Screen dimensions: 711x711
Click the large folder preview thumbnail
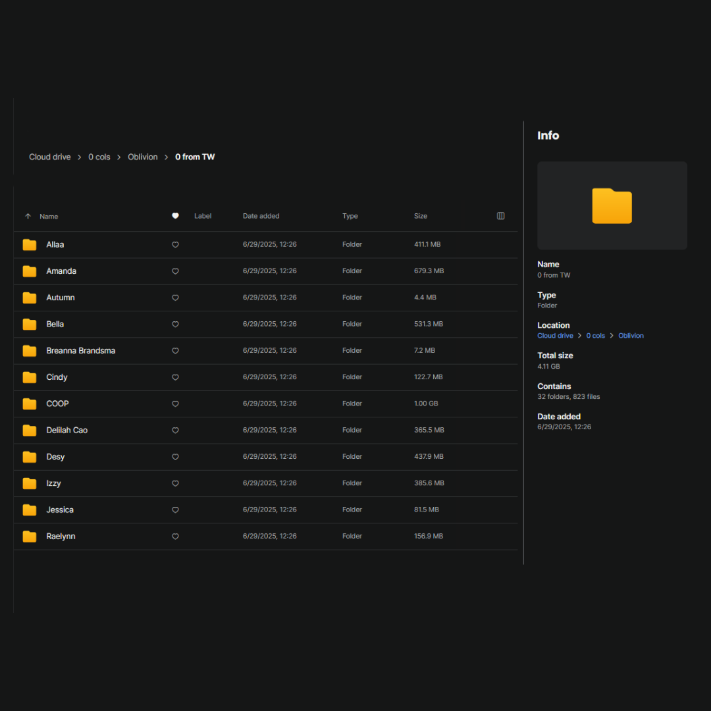pyautogui.click(x=612, y=206)
